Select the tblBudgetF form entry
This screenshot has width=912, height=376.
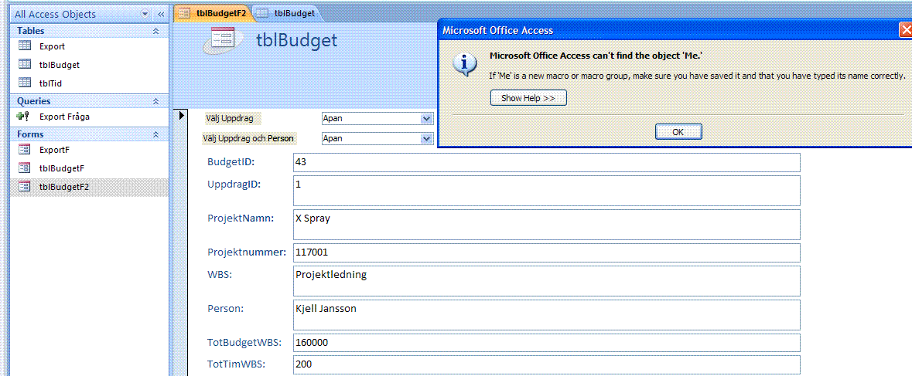89,168
